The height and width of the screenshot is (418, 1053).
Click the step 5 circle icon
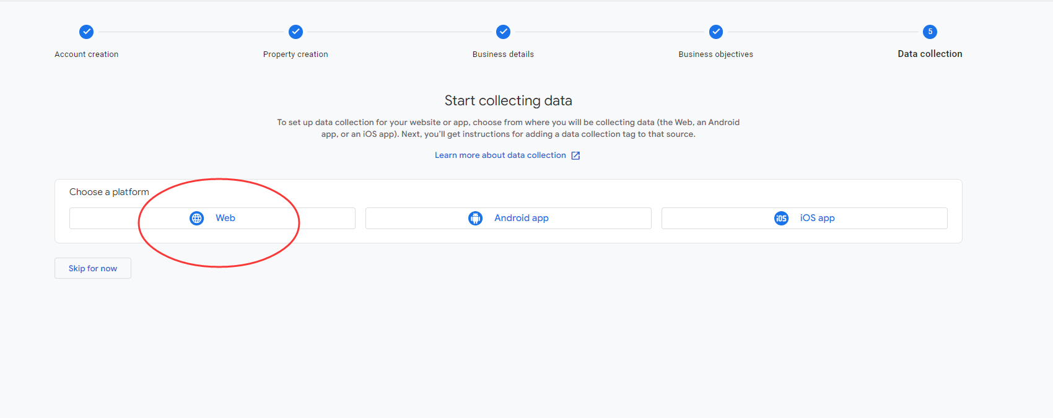tap(930, 32)
